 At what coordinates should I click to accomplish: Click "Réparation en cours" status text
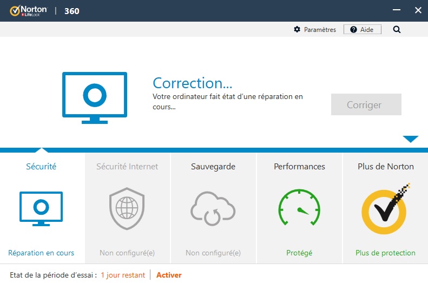click(41, 253)
